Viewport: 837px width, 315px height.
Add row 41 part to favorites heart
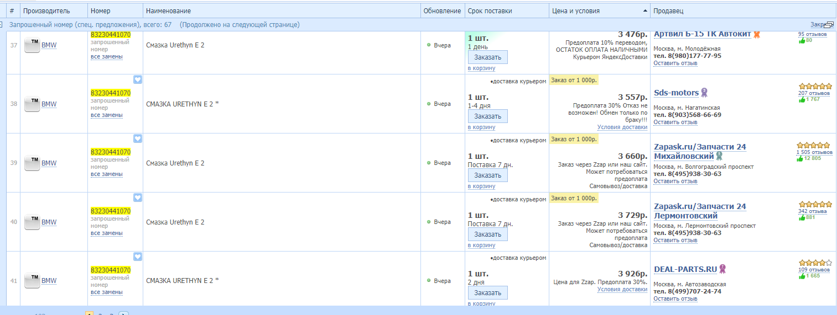[x=138, y=257]
